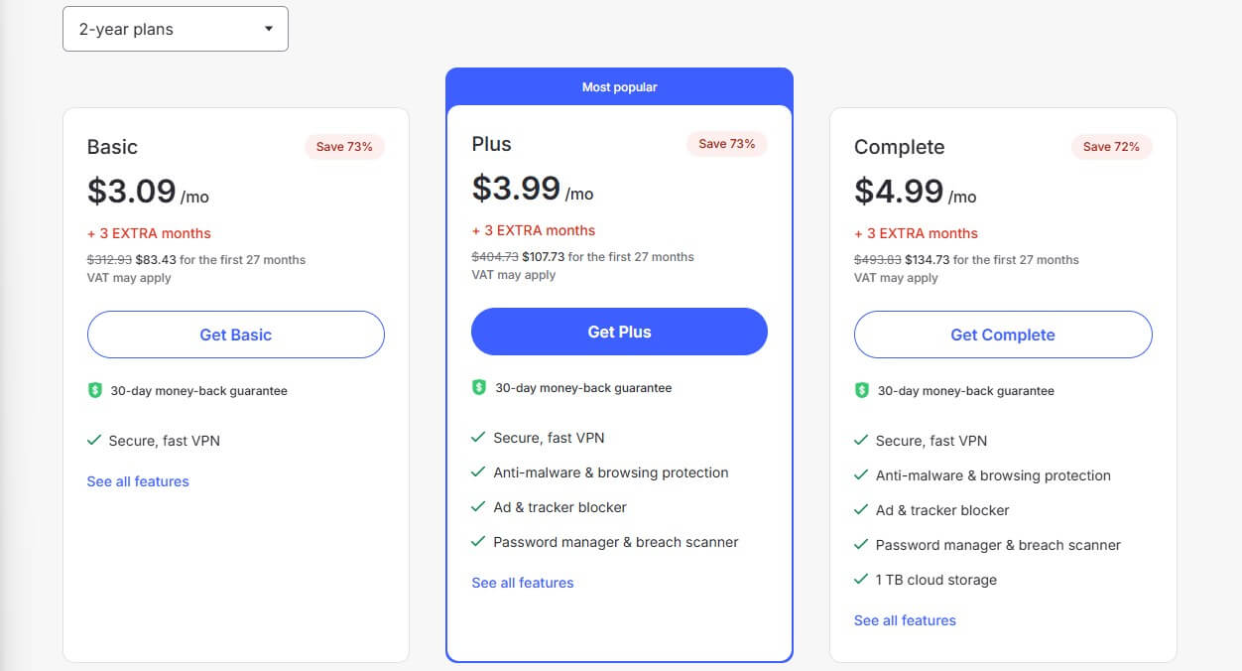Viewport: 1242px width, 671px height.
Task: Click the green shield icon under Get Basic
Action: (95, 390)
